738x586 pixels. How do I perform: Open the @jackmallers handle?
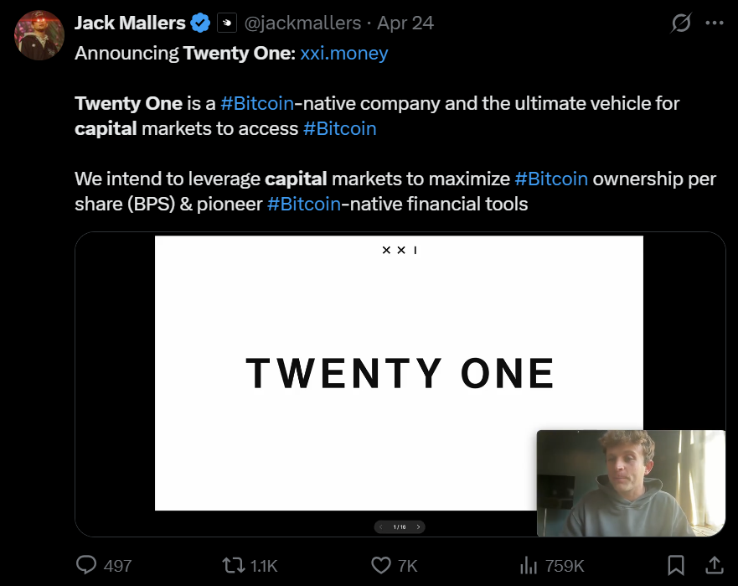[x=302, y=23]
